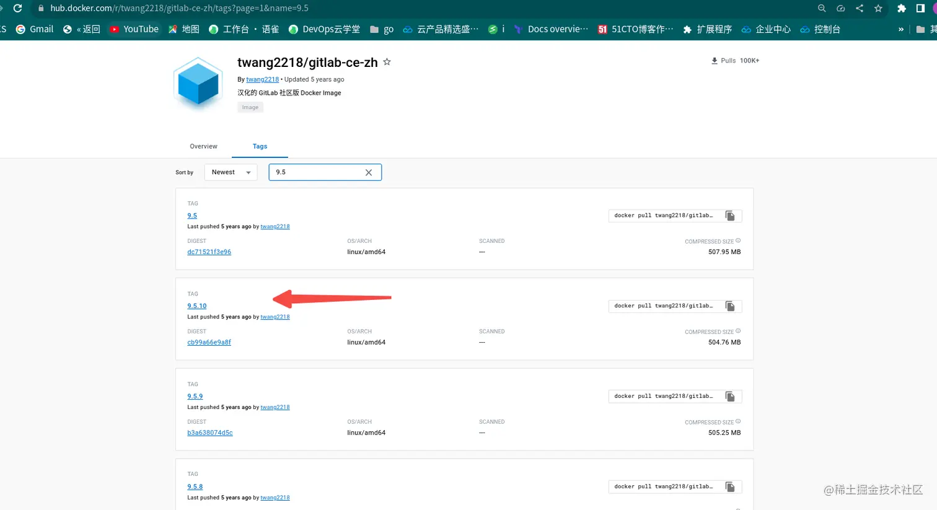The image size is (937, 510).
Task: Click the Pulls download icon
Action: click(715, 61)
